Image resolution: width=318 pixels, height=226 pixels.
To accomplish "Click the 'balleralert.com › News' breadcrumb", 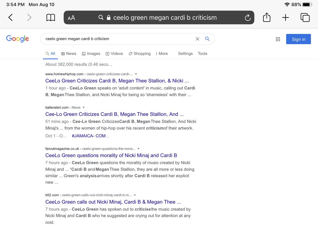I will pos(63,107).
